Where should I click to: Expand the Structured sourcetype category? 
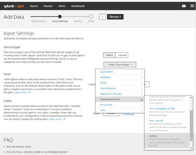pos(120,105)
